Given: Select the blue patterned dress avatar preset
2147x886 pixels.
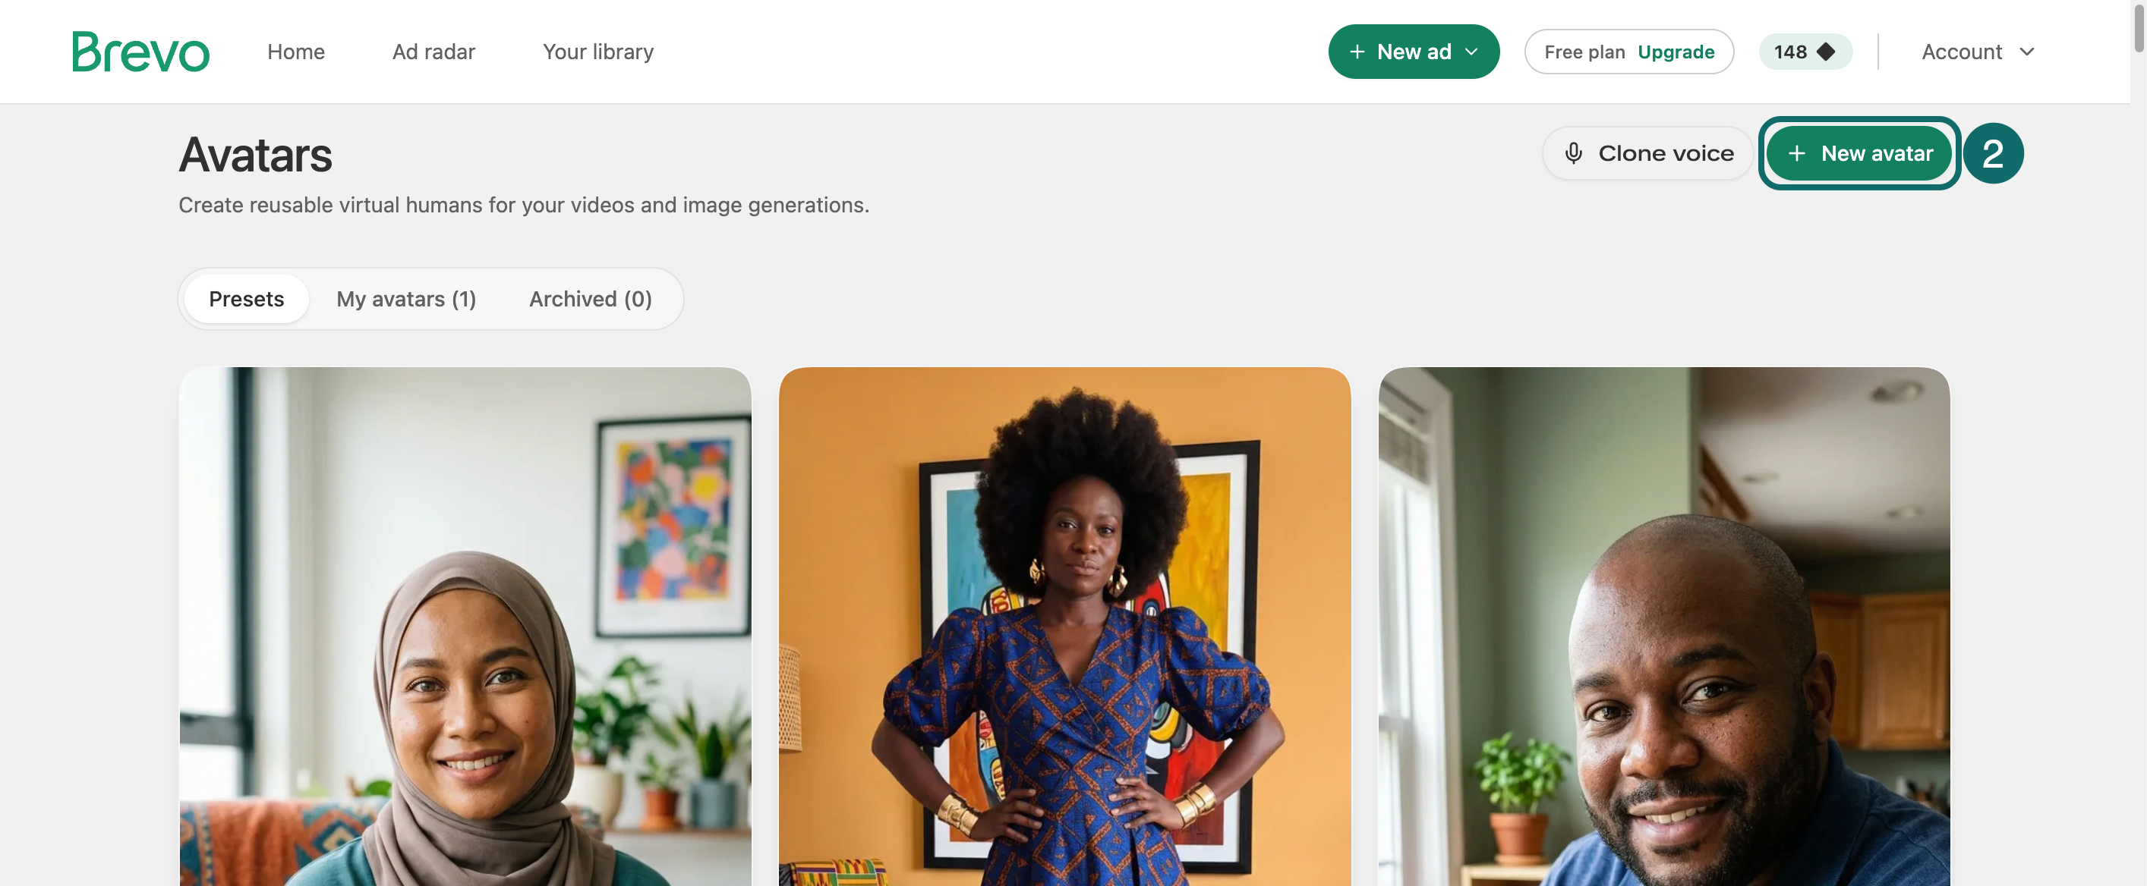Looking at the screenshot, I should click(1064, 627).
